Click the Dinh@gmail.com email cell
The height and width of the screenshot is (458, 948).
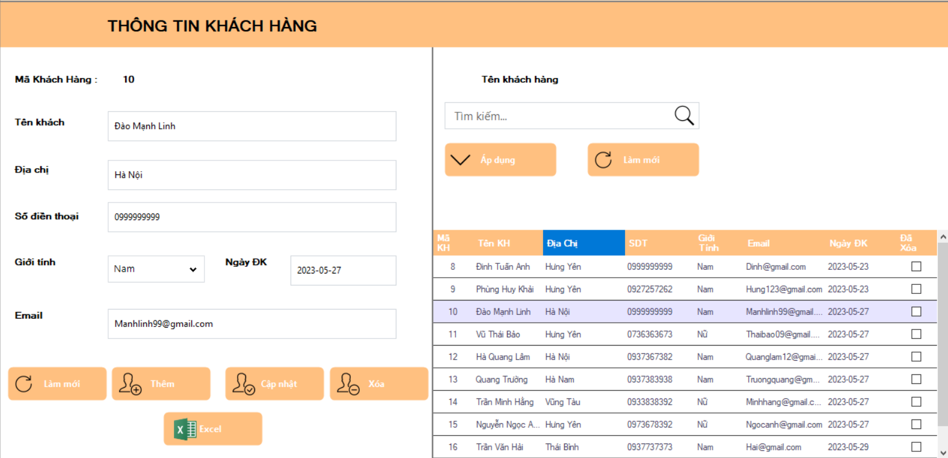[x=776, y=266]
